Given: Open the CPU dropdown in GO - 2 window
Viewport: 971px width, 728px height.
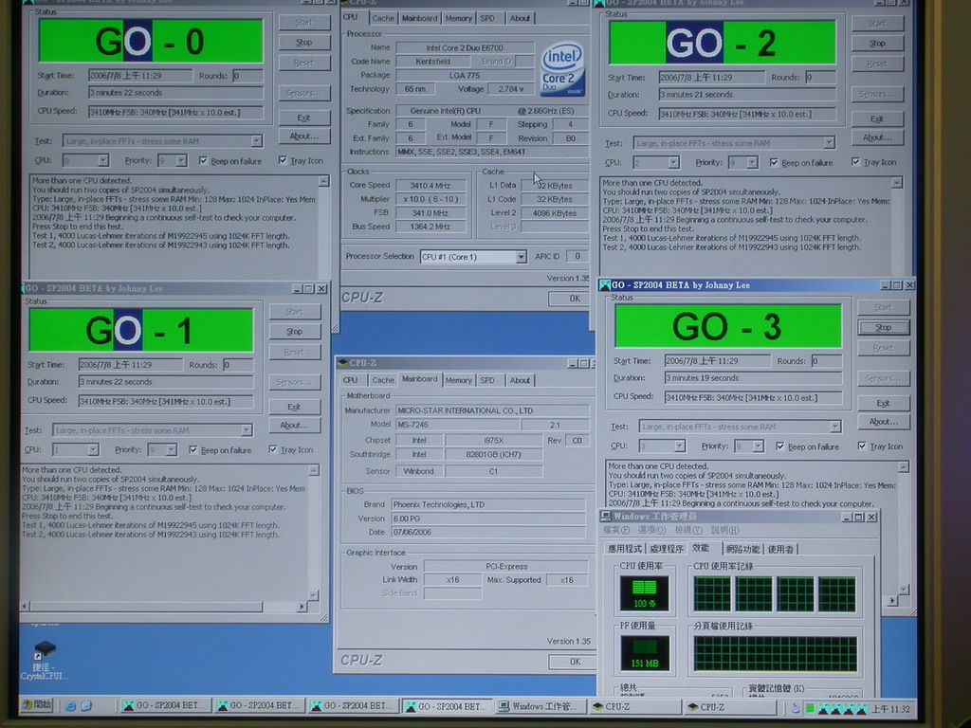Looking at the screenshot, I should 673,163.
